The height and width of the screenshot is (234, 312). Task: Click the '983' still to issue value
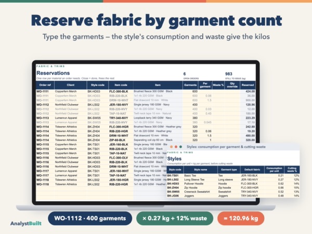pyautogui.click(x=229, y=74)
